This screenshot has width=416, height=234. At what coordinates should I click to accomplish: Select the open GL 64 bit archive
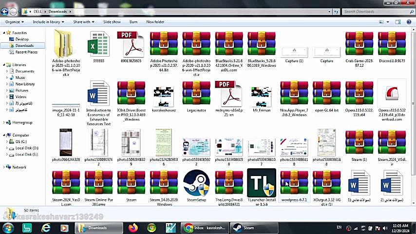click(x=326, y=93)
